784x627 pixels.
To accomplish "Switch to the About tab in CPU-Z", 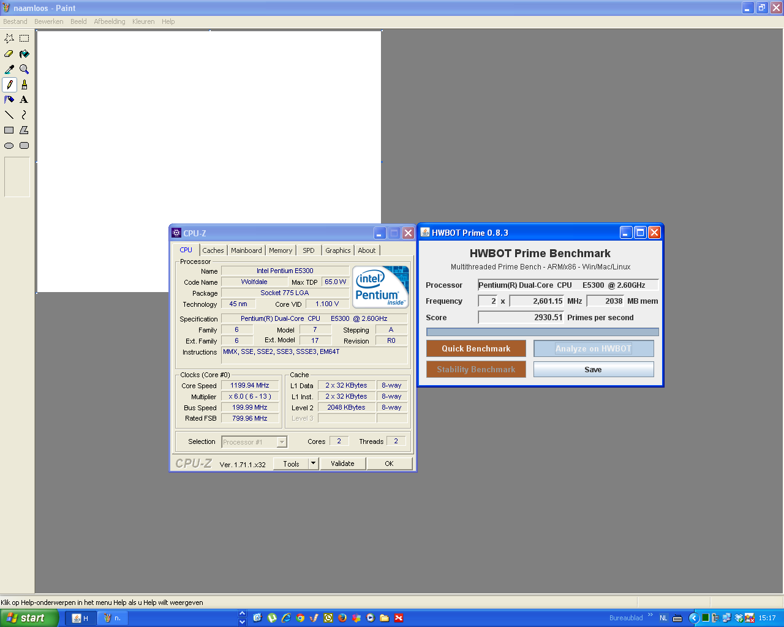I will click(x=367, y=250).
